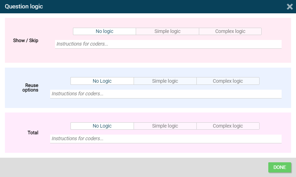The height and width of the screenshot is (177, 296).
Task: Click the Reuse options label
Action: [x=32, y=88]
